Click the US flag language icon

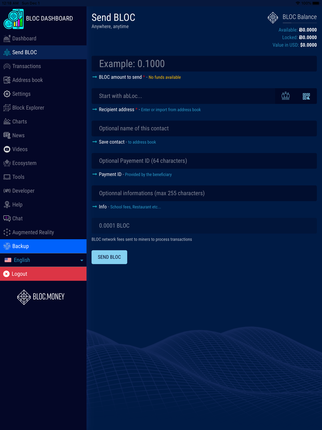[8, 260]
